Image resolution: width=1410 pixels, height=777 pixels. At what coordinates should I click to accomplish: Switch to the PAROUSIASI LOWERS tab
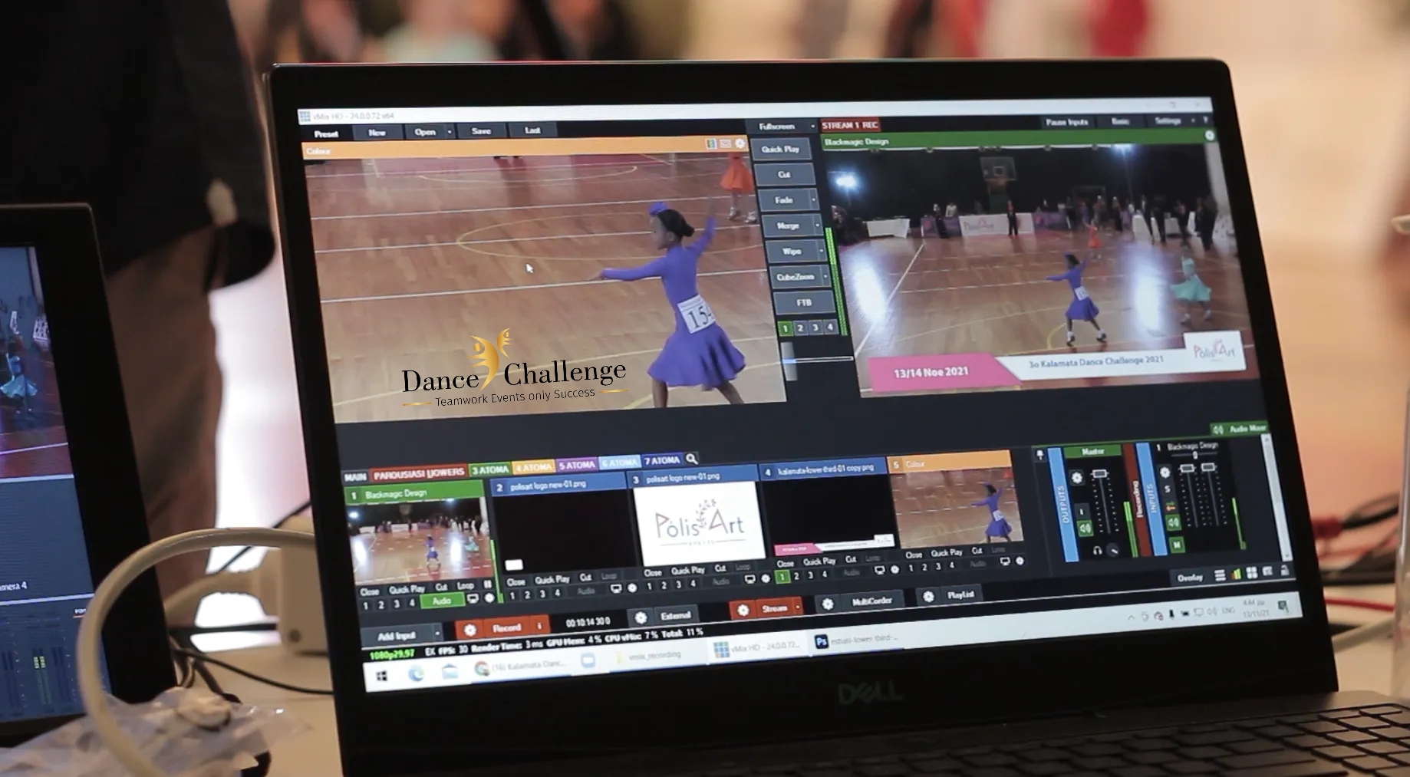(x=419, y=473)
